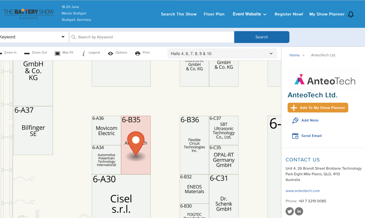Select booth 6-A30 Cisel s.r.l.

[121, 196]
